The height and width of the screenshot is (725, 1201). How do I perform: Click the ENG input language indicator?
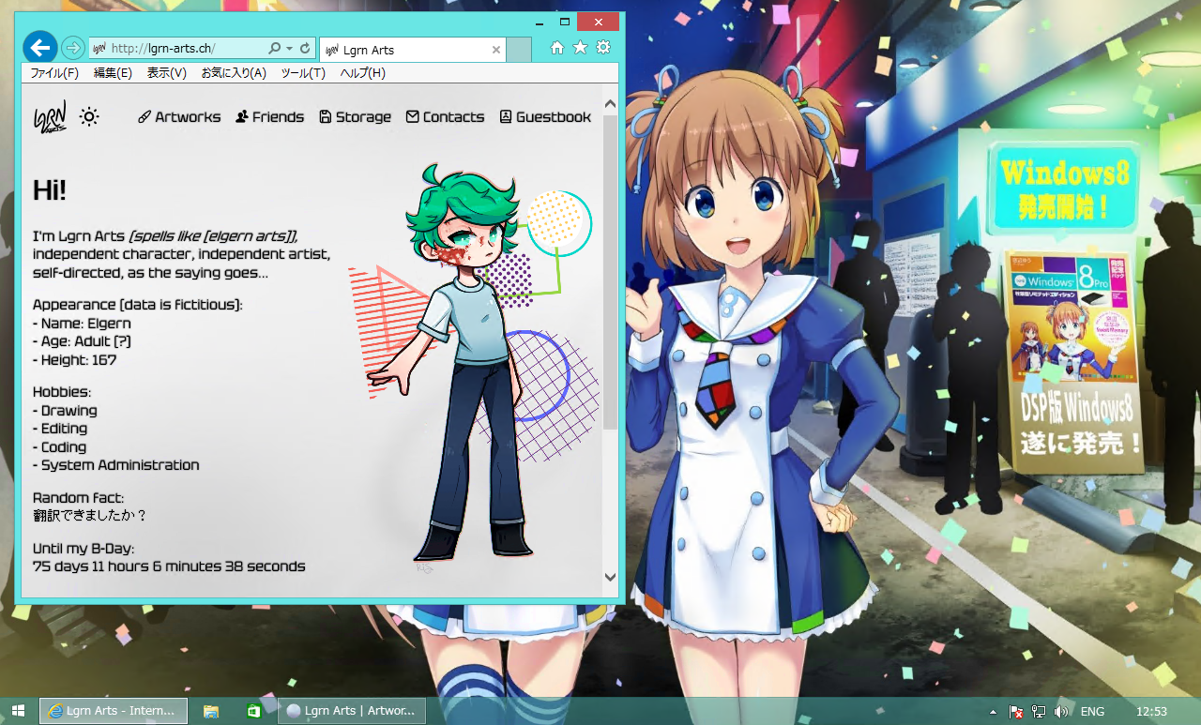(x=1092, y=712)
